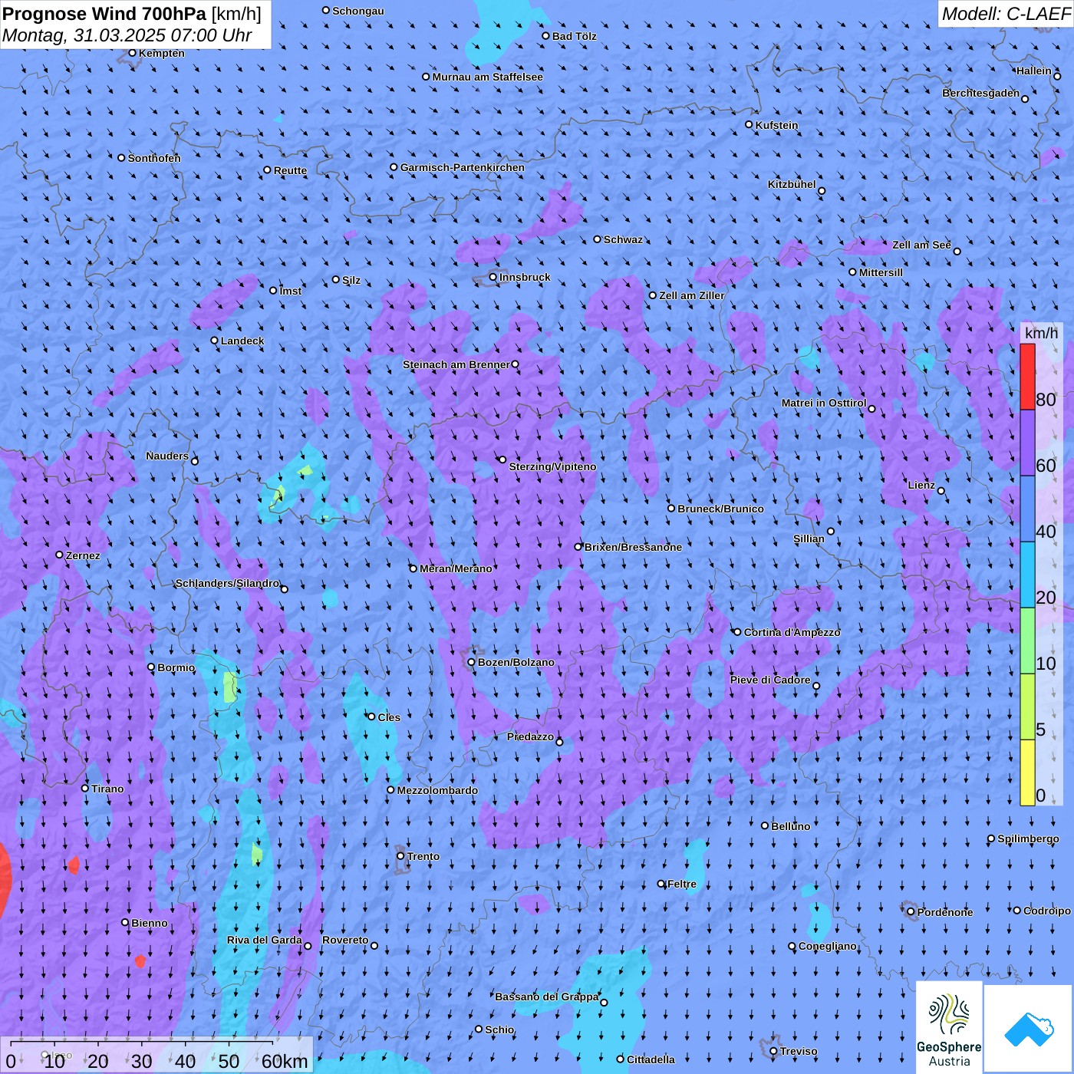Click the Matrei in Osttirol label
The width and height of the screenshot is (1074, 1074).
[x=824, y=403]
